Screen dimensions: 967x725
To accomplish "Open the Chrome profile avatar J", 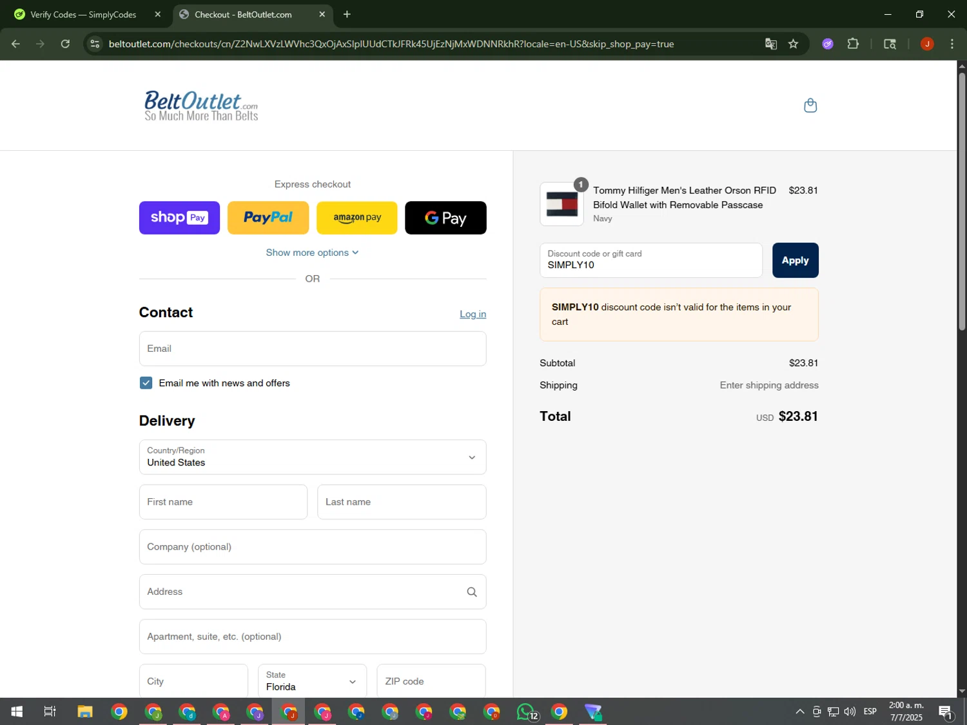I will click(x=927, y=44).
